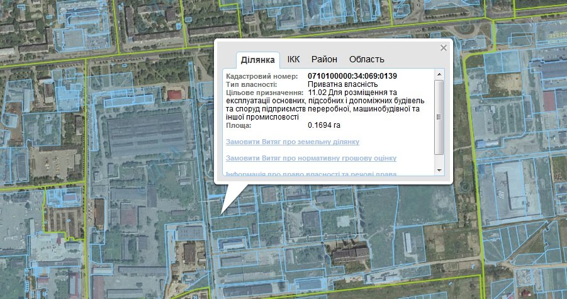Open the Район tab
The image size is (567, 299).
point(324,59)
